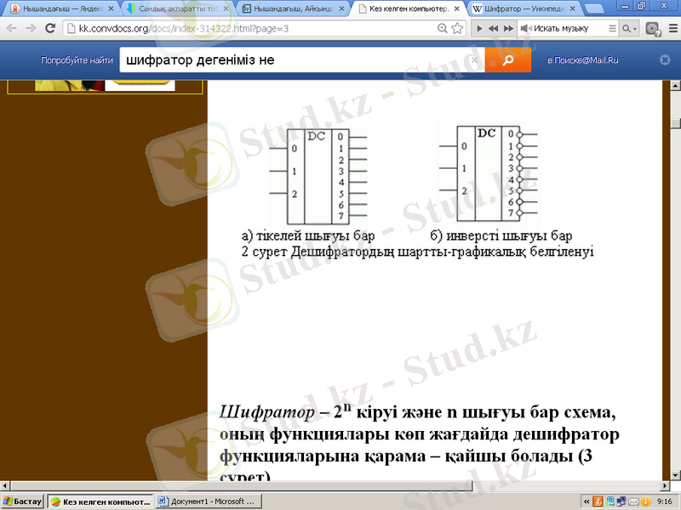Open Документ1 - Microsoft Word from taskbar

coord(209,501)
